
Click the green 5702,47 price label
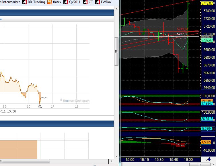(x=207, y=40)
